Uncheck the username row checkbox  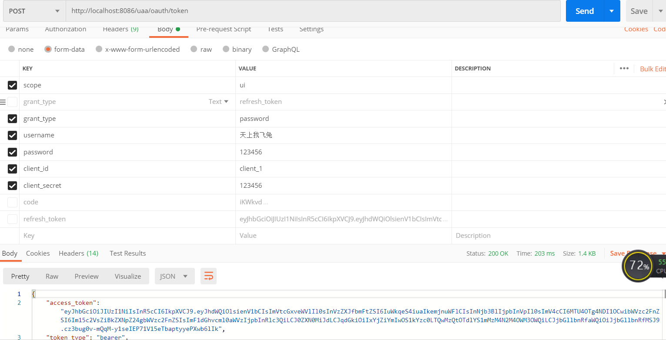[12, 135]
